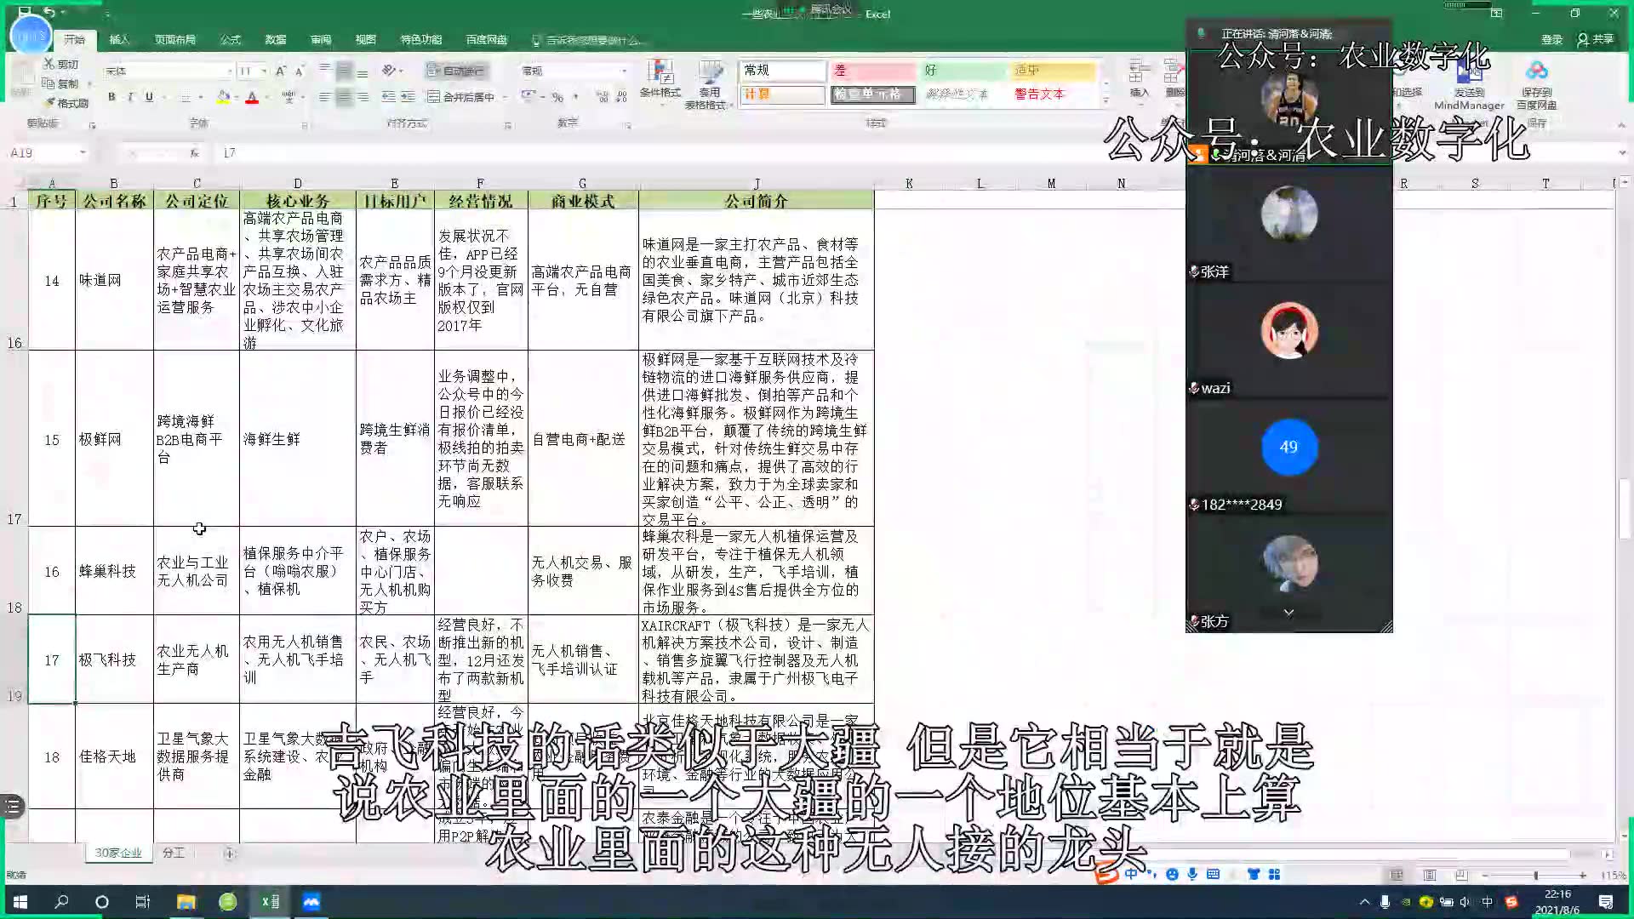Click the Copy (复制) button
This screenshot has height=919, width=1634.
[x=61, y=83]
